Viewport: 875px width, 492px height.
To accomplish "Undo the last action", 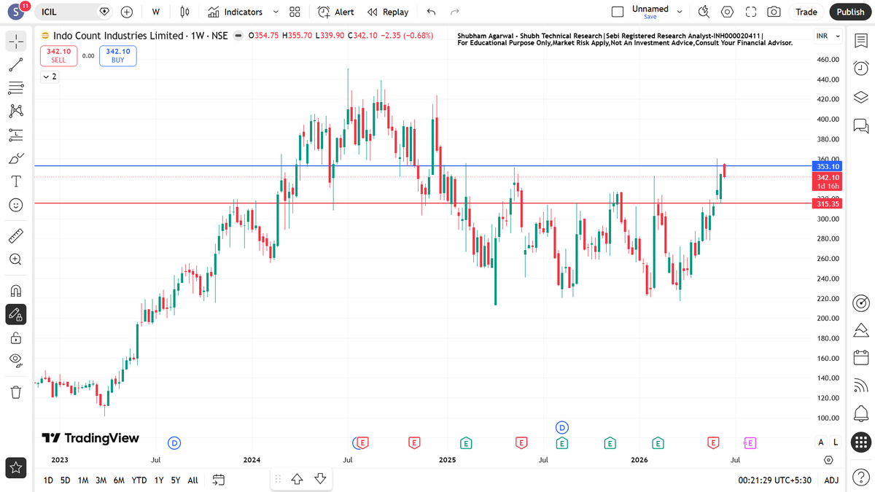I will coord(431,12).
